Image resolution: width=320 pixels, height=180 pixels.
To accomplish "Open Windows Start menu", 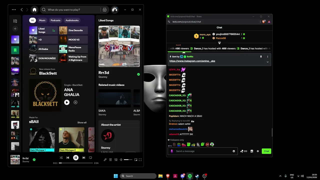I will click(x=116, y=176).
